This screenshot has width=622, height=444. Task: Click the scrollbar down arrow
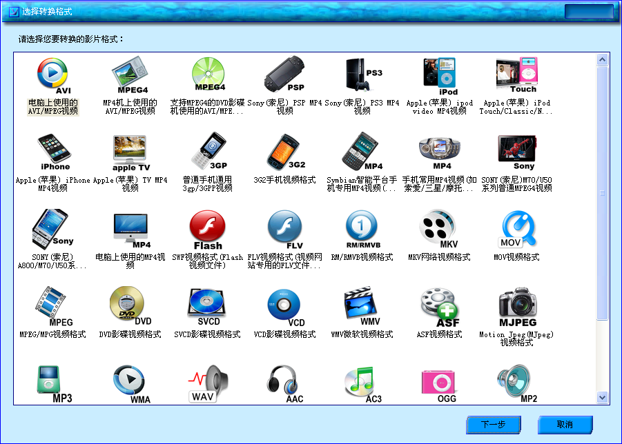602,398
